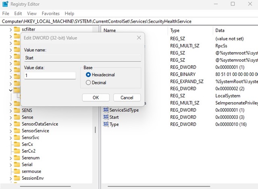Screen dimensions: 258x189
Task: Select the sermouse folder icon
Action: tap(17, 171)
